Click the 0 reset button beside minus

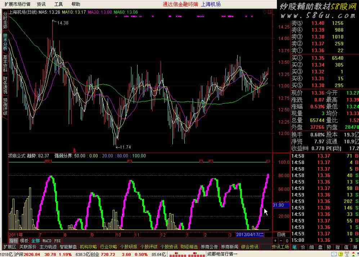click(x=287, y=241)
